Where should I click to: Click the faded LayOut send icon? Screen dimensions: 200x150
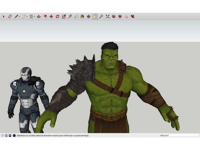tap(126, 17)
